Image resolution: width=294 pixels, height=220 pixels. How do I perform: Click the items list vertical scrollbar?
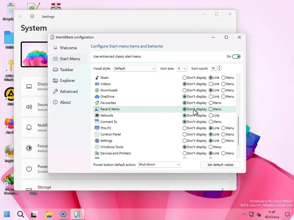coord(238,131)
